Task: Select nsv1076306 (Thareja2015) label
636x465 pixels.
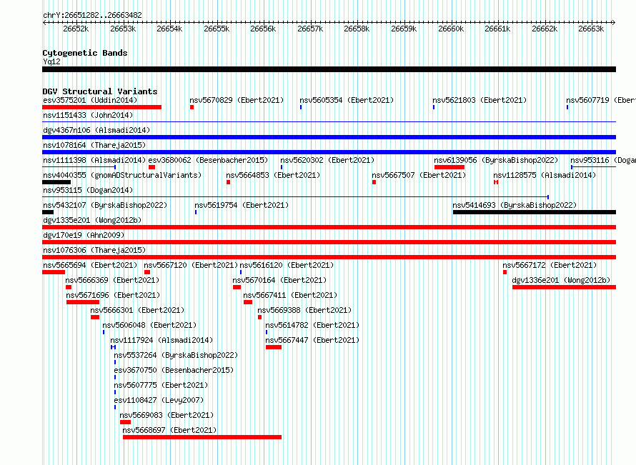Action: pos(94,250)
